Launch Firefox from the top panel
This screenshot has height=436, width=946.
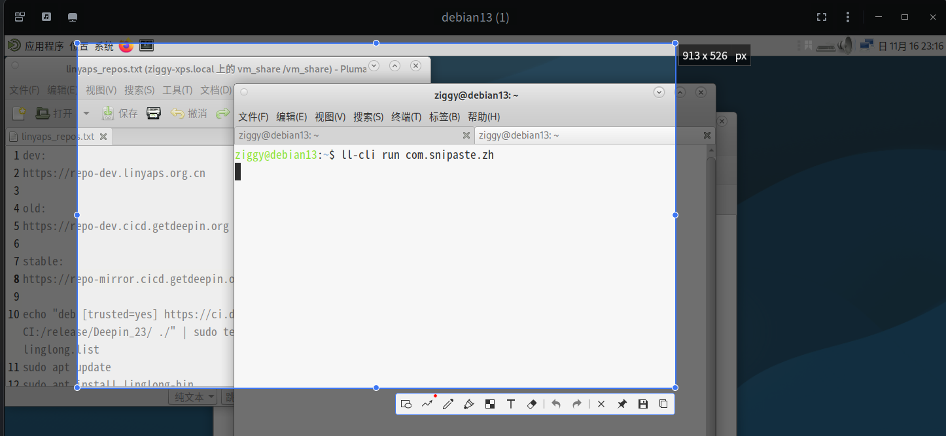tap(126, 46)
